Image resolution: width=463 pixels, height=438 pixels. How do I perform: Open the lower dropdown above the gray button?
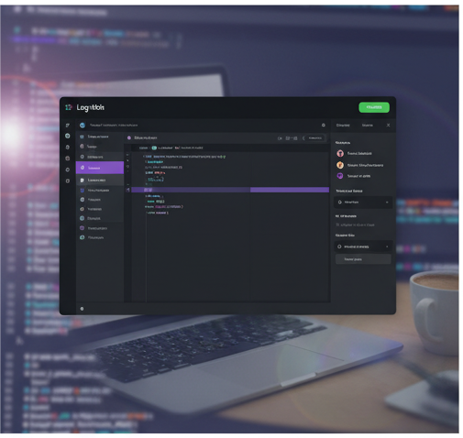tap(363, 246)
